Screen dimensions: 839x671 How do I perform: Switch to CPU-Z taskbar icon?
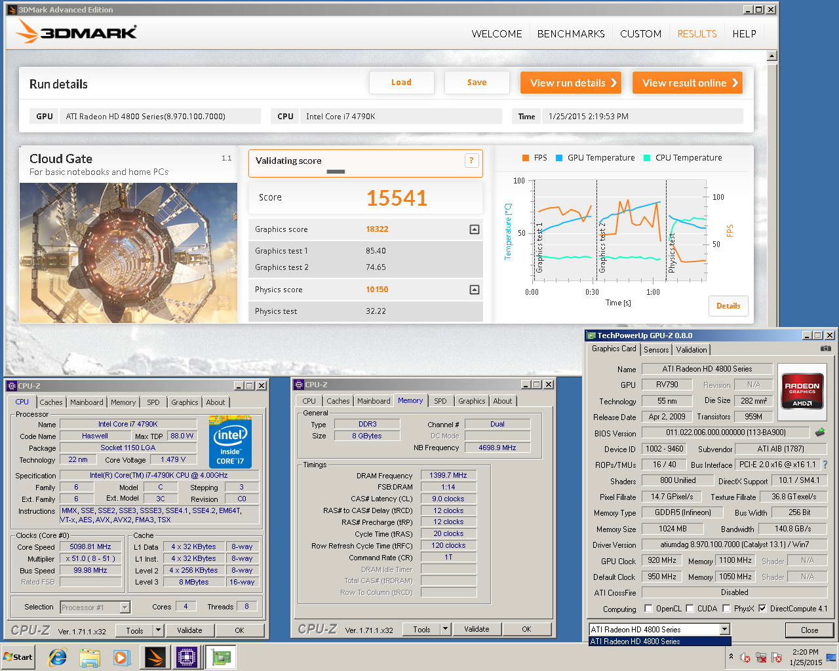(187, 657)
